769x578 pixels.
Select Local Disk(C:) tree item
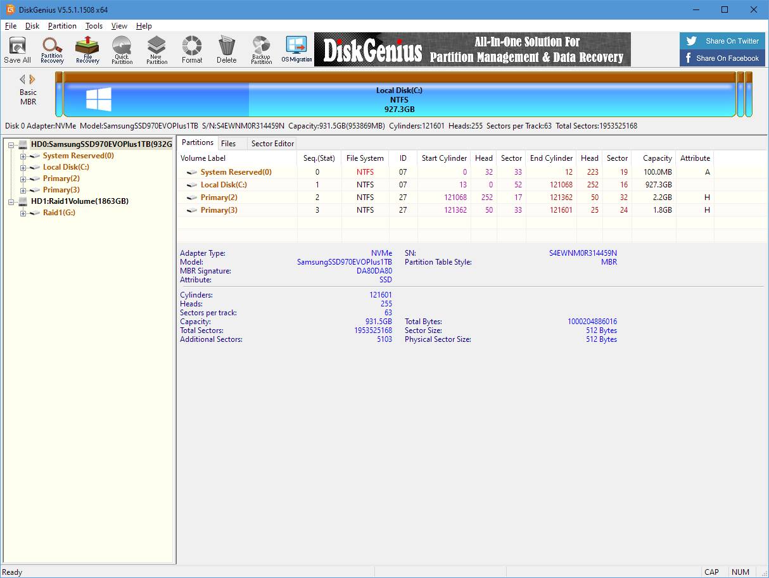click(66, 167)
